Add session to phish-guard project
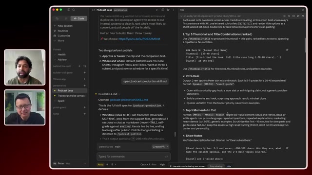This screenshot has width=312, height=175. click(x=84, y=107)
